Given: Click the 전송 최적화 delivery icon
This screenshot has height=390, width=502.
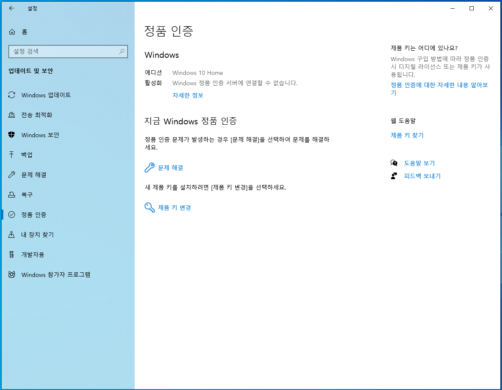Looking at the screenshot, I should [x=12, y=115].
